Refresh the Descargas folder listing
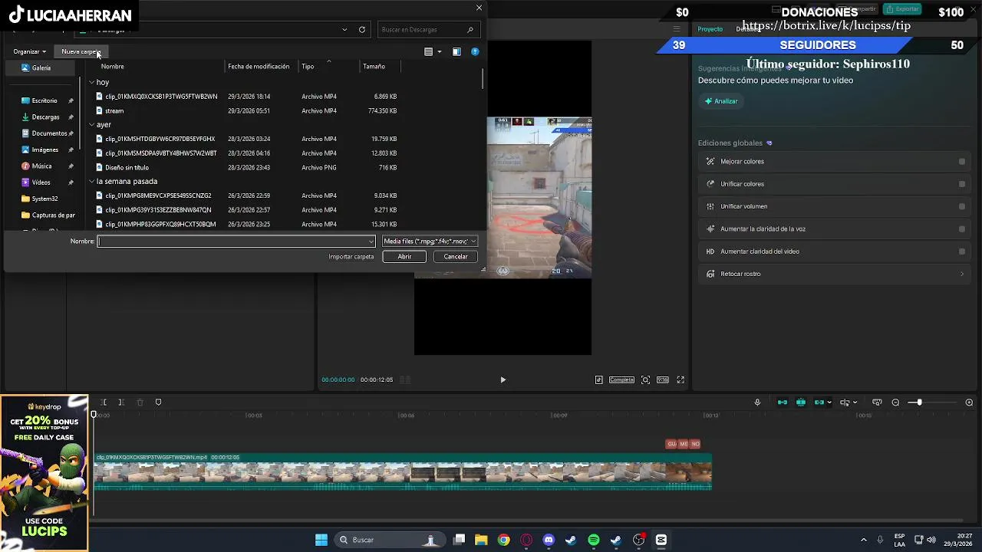Image resolution: width=982 pixels, height=552 pixels. (x=362, y=29)
